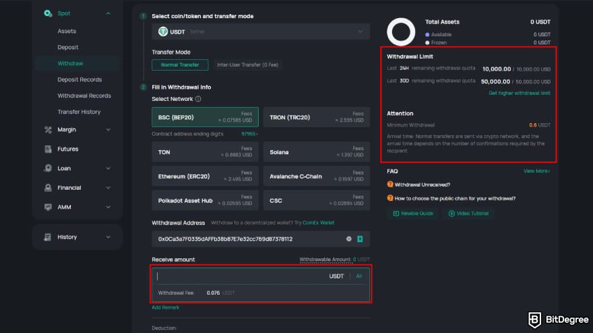
Task: Open the Newbie Guide button
Action: point(413,213)
